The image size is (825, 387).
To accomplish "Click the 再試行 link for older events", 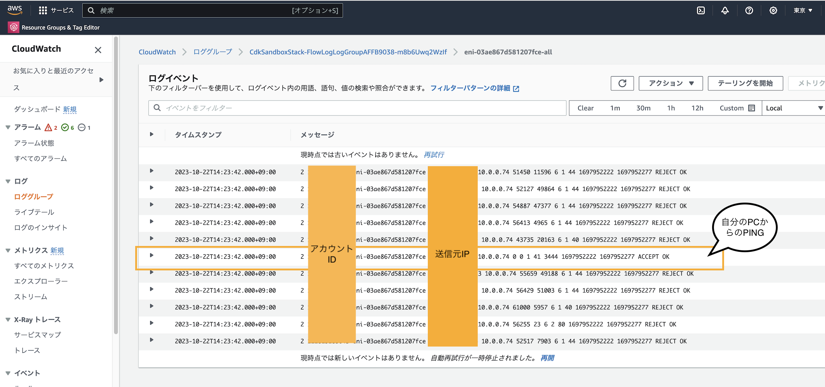I will [434, 155].
